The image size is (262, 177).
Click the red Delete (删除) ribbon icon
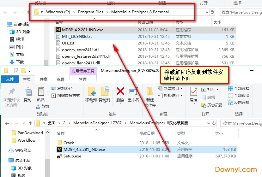point(120,92)
